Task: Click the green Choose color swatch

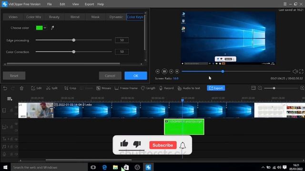Action: click(x=39, y=28)
